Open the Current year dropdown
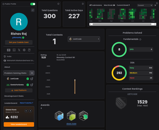The height and width of the screenshot is (130, 159). 145,5
